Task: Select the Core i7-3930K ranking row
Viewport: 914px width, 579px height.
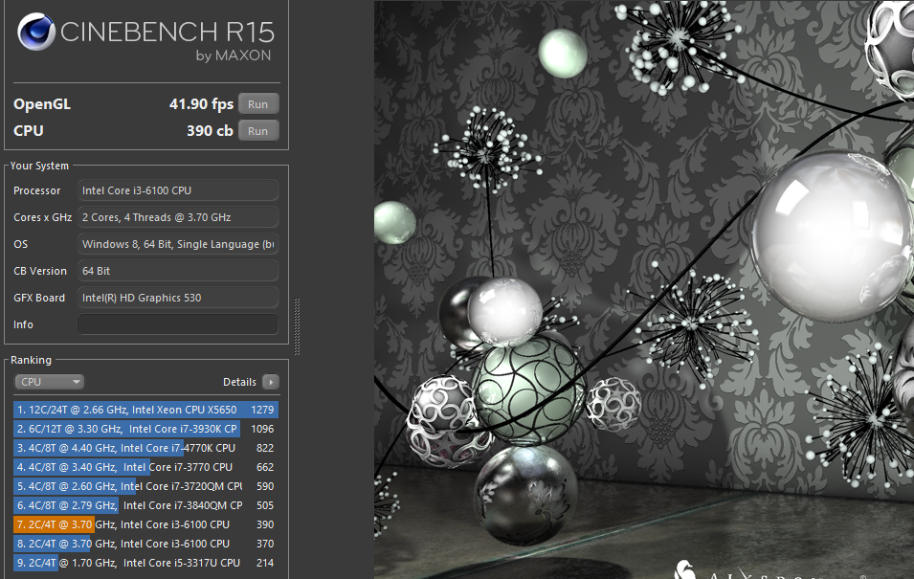Action: (145, 429)
